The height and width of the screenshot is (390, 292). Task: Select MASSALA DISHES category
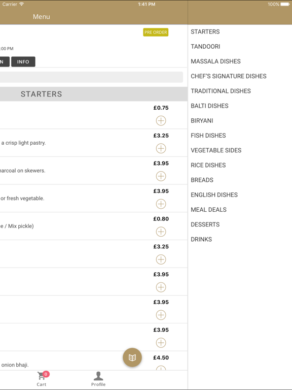(215, 61)
